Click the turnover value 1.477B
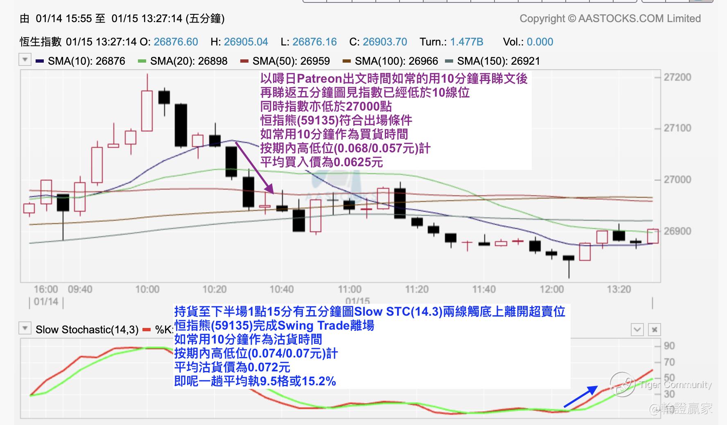Screen dimensions: 727x425 tap(467, 42)
